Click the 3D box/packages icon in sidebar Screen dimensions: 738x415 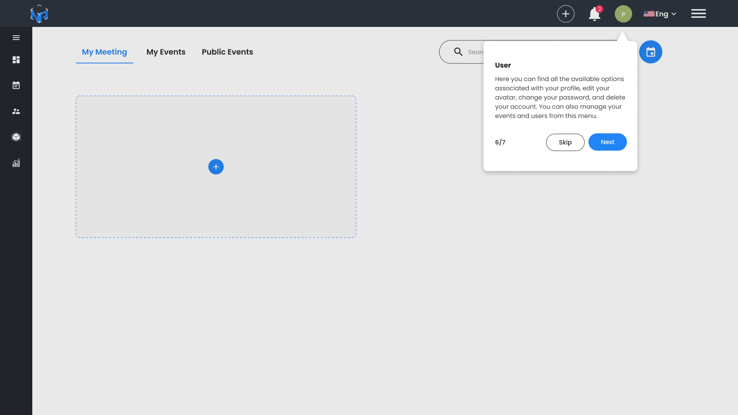16,137
